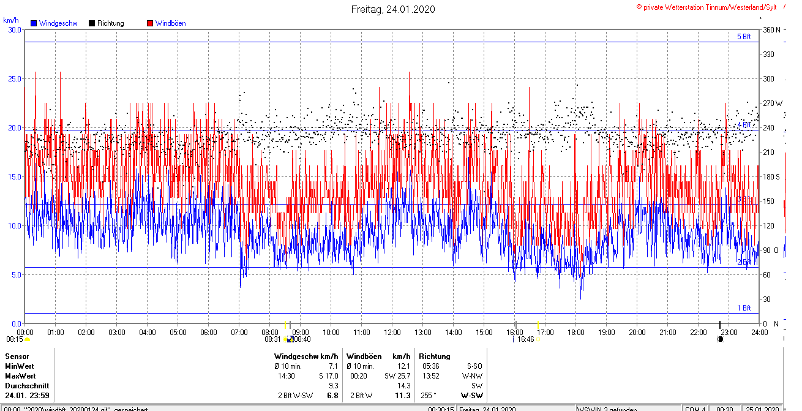Click the black Richtung legend swatch
The image size is (802, 411).
[92, 23]
